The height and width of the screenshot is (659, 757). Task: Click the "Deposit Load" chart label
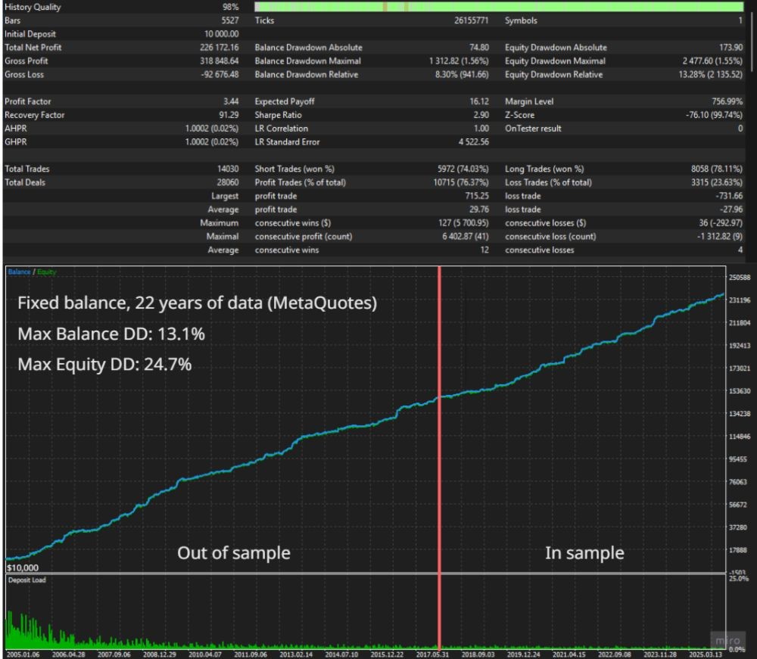click(x=27, y=580)
